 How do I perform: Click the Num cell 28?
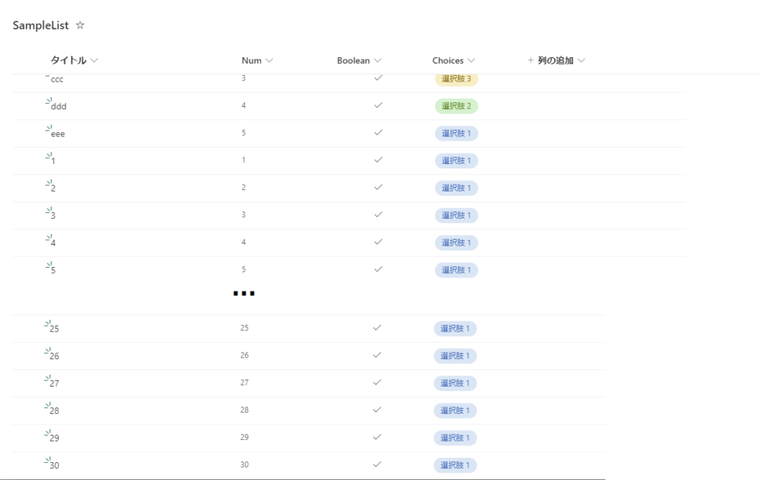tap(244, 410)
